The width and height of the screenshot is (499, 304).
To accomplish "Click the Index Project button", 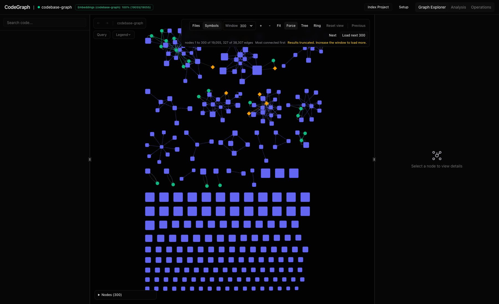I will coord(378,7).
